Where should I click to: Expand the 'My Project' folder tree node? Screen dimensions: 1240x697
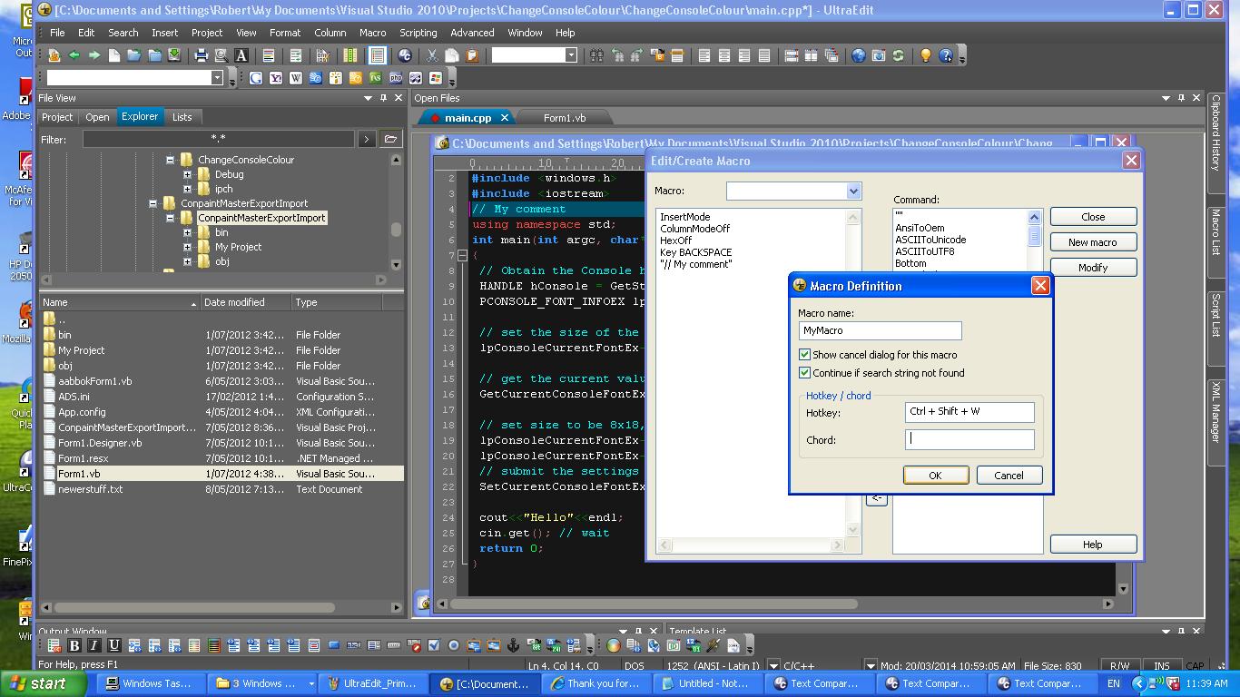(x=187, y=247)
